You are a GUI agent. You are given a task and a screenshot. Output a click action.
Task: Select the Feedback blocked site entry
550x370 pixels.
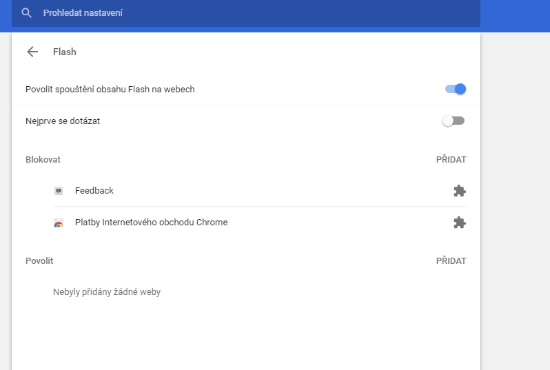(94, 191)
